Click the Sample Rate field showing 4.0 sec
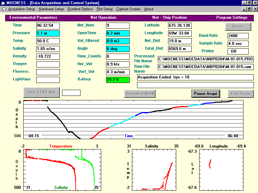Image resolution: width=258 pixels, height=193 pixels. coord(238,44)
